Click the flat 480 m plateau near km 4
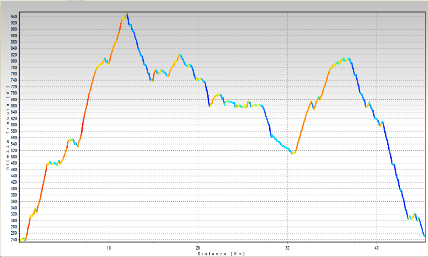Viewport: 428px width, 257px height. coord(54,163)
